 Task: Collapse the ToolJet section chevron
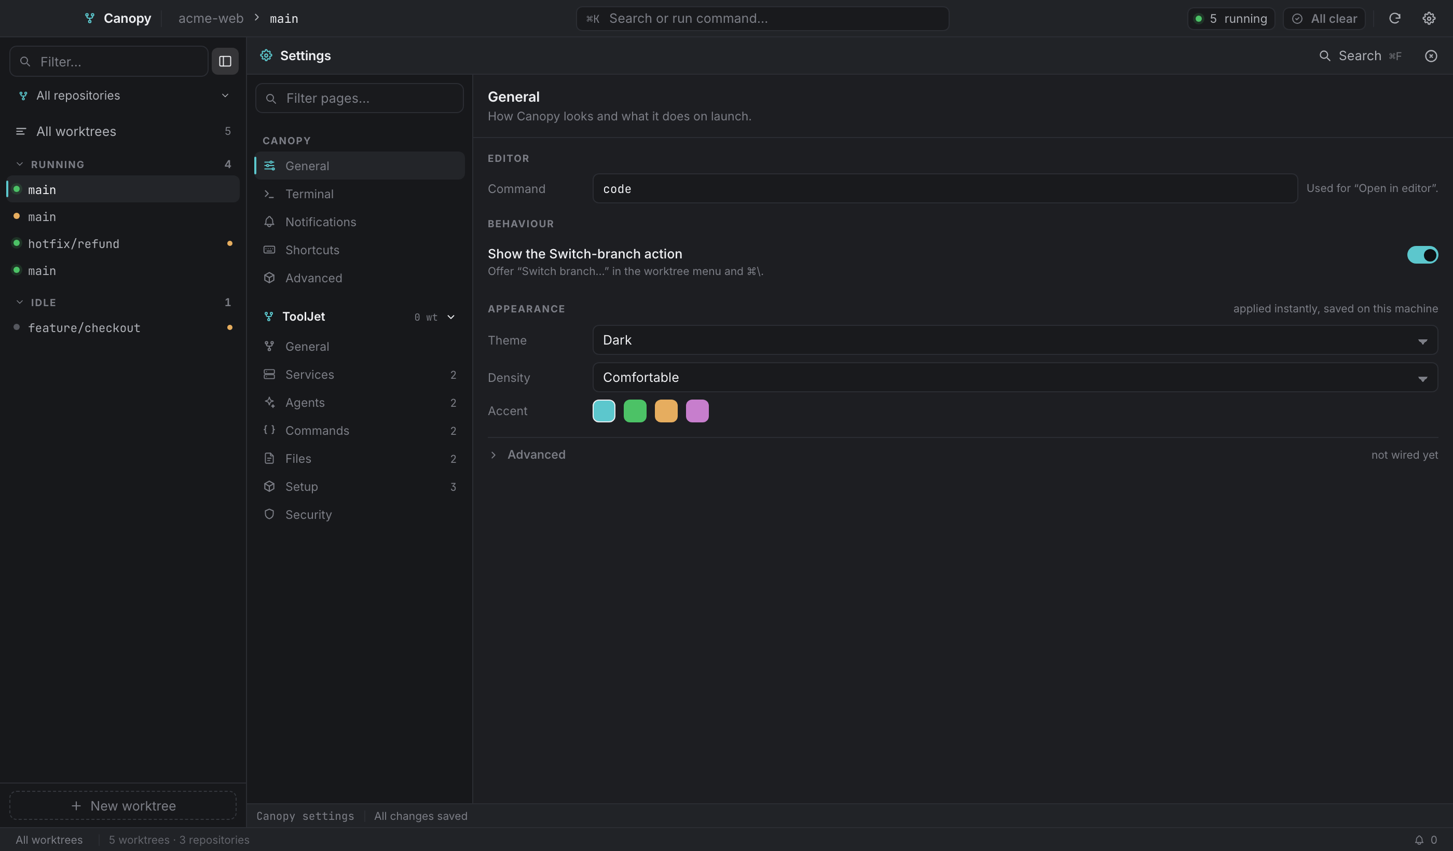click(451, 317)
